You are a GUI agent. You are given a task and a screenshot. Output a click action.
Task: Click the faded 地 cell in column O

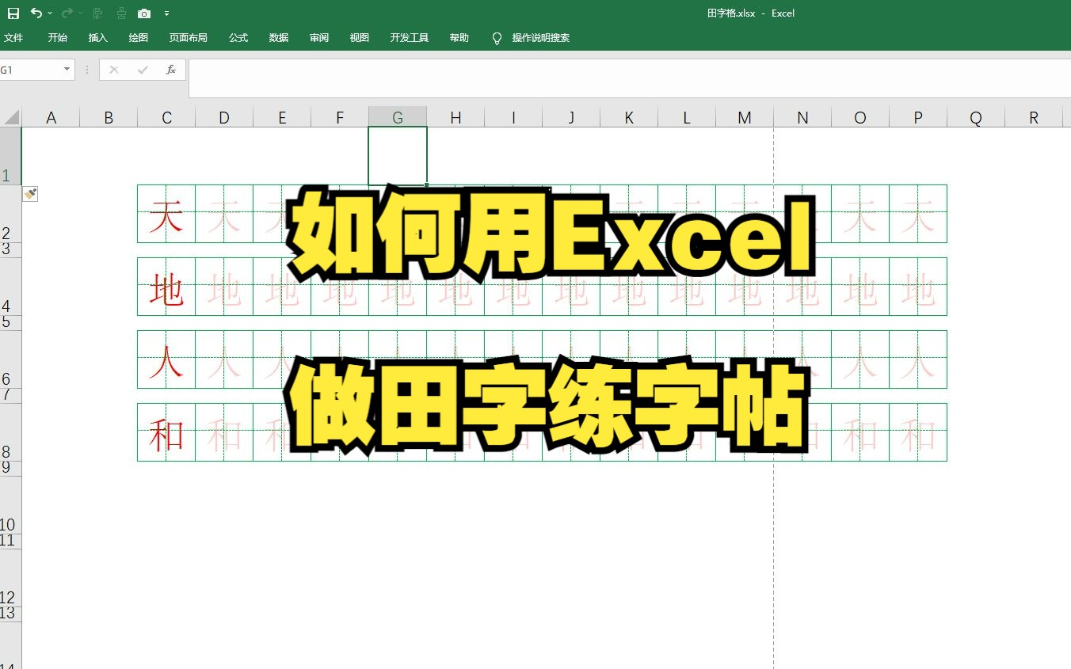click(x=860, y=287)
